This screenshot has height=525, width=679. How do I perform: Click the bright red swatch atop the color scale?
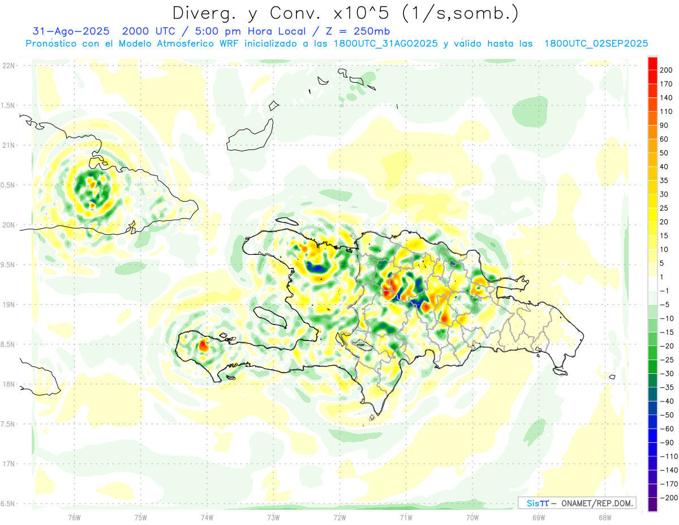(x=652, y=62)
